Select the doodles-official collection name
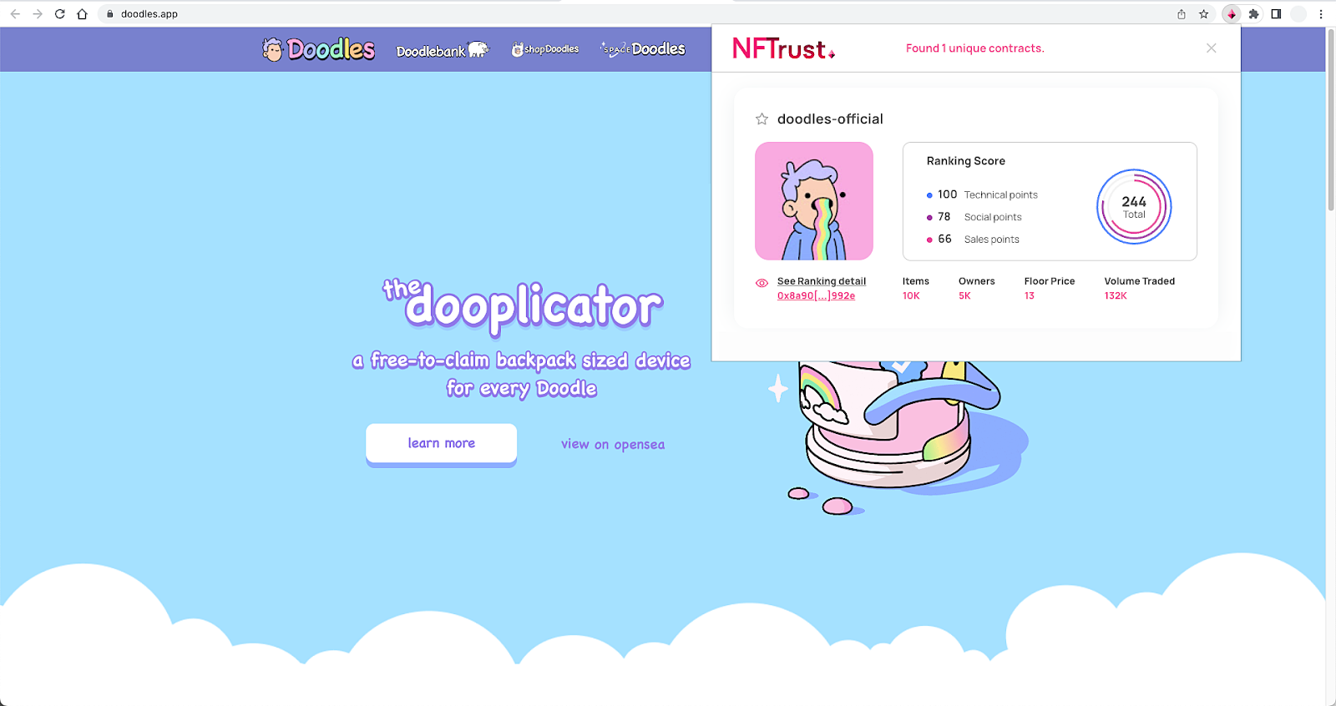This screenshot has width=1336, height=706. click(830, 119)
